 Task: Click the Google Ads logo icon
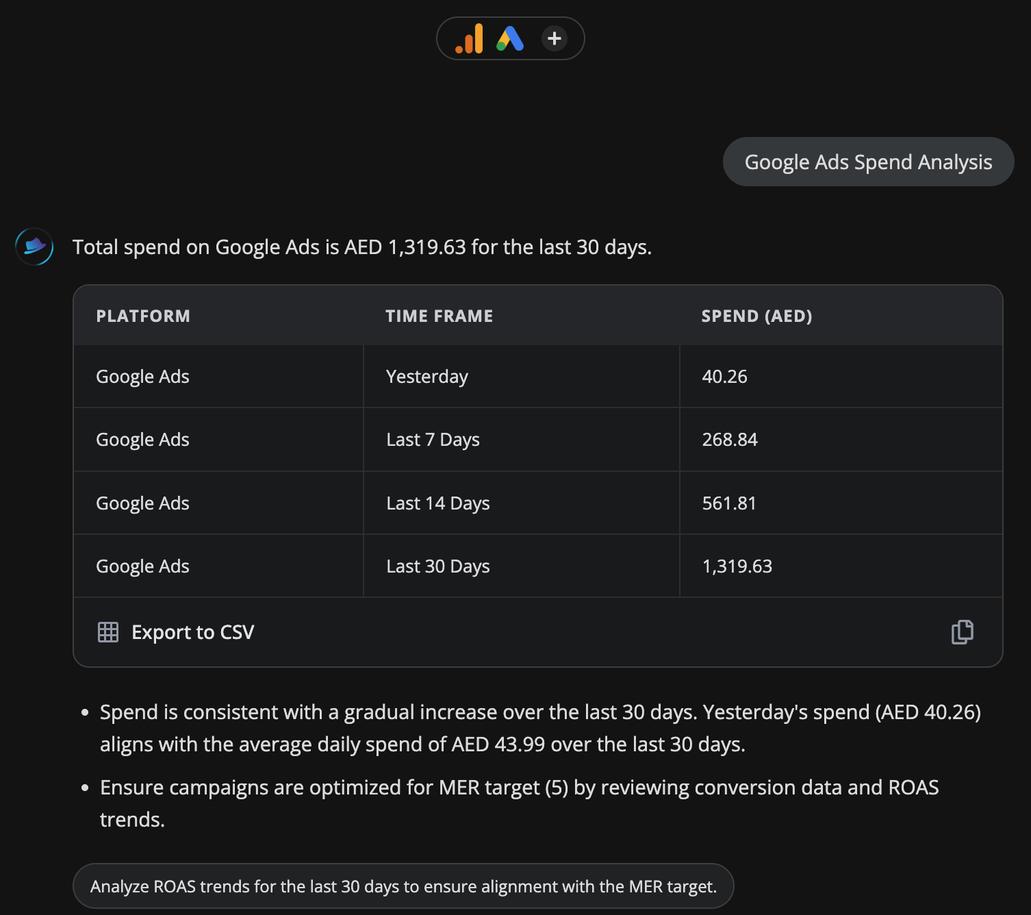click(510, 39)
